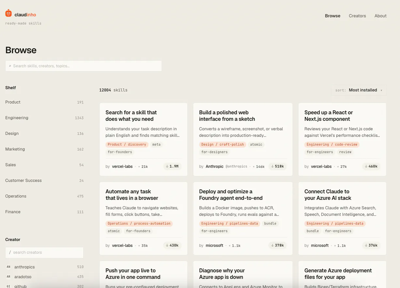Click the '12004 skills' count text
400x288 pixels.
coord(113,90)
